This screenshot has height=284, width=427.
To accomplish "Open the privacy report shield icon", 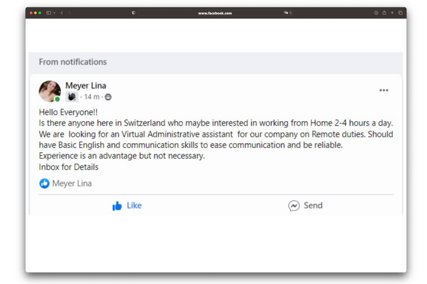I will tap(133, 13).
